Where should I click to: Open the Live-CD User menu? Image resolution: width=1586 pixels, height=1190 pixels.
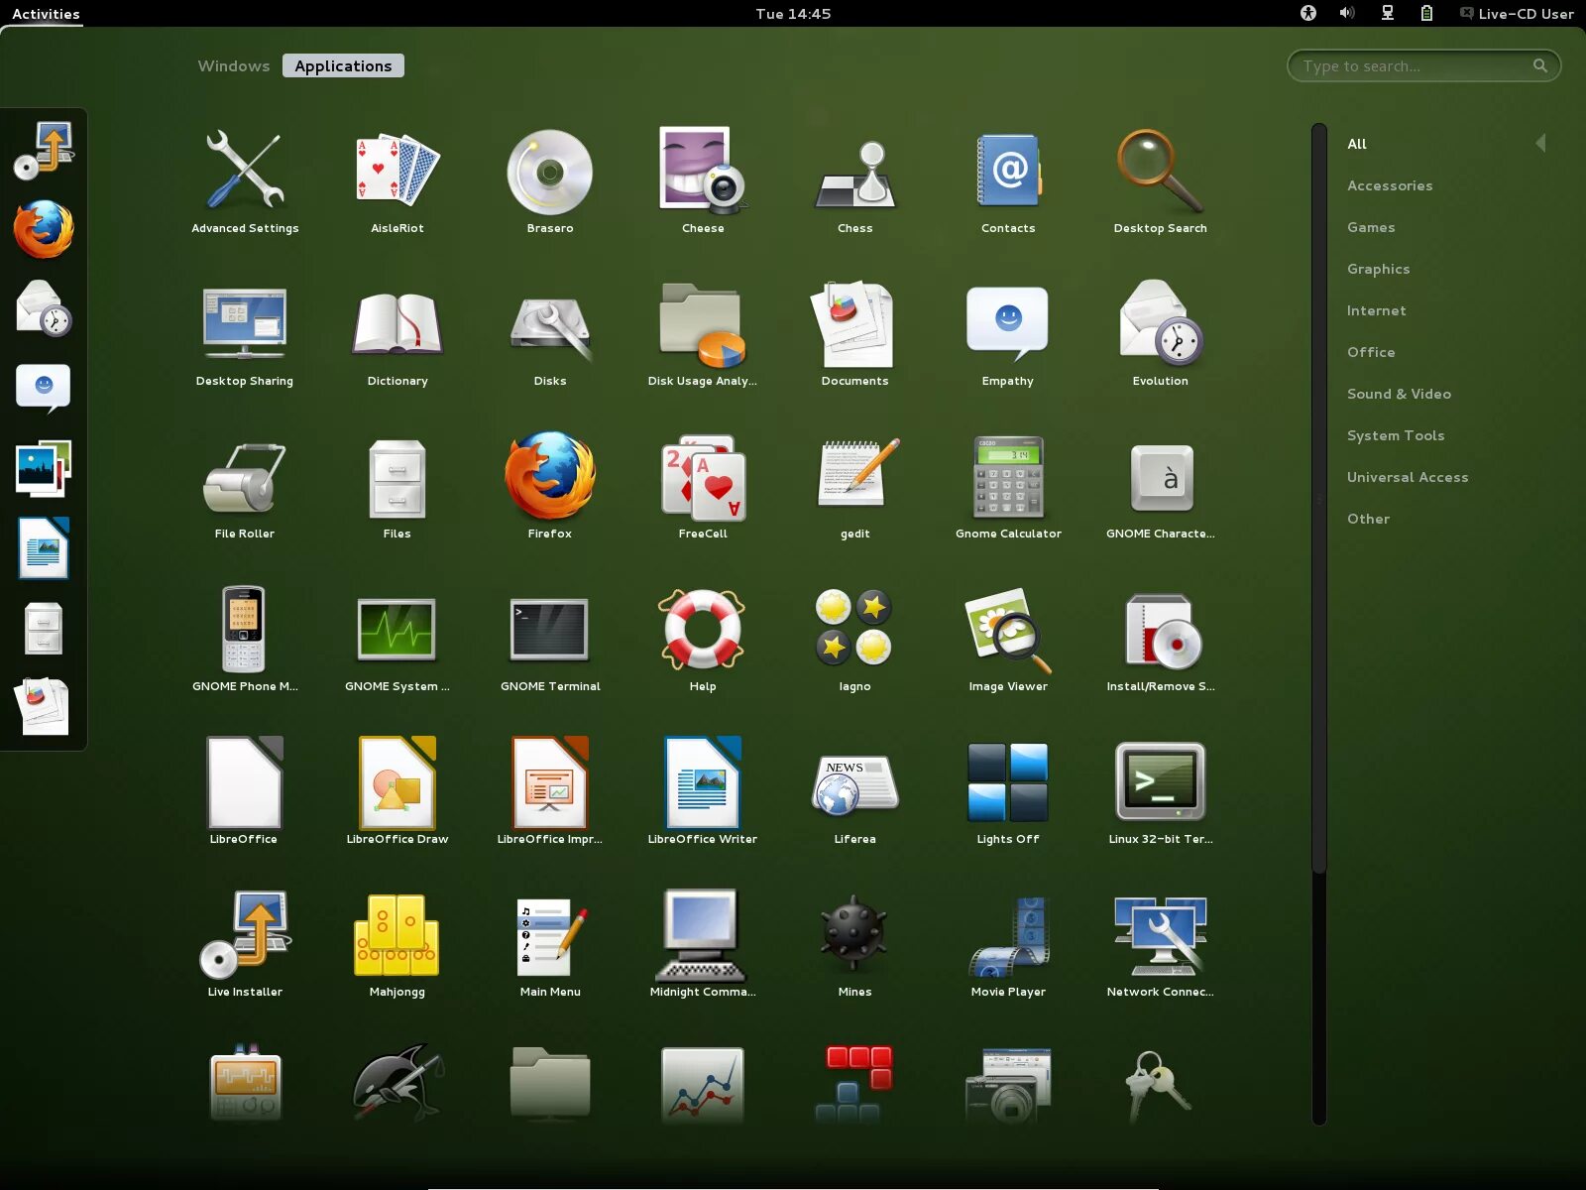(x=1517, y=13)
